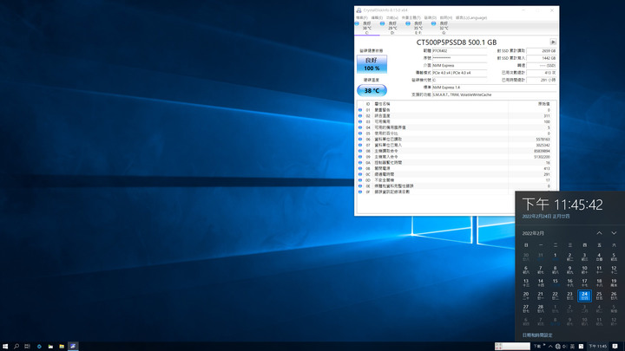Switch to the E: F: drive tab at 35 °C
This screenshot has width=625, height=351.
pyautogui.click(x=418, y=28)
